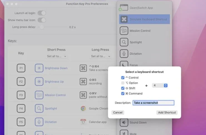Click the F1 key icon
The image size is (206, 135).
[x=21, y=68]
